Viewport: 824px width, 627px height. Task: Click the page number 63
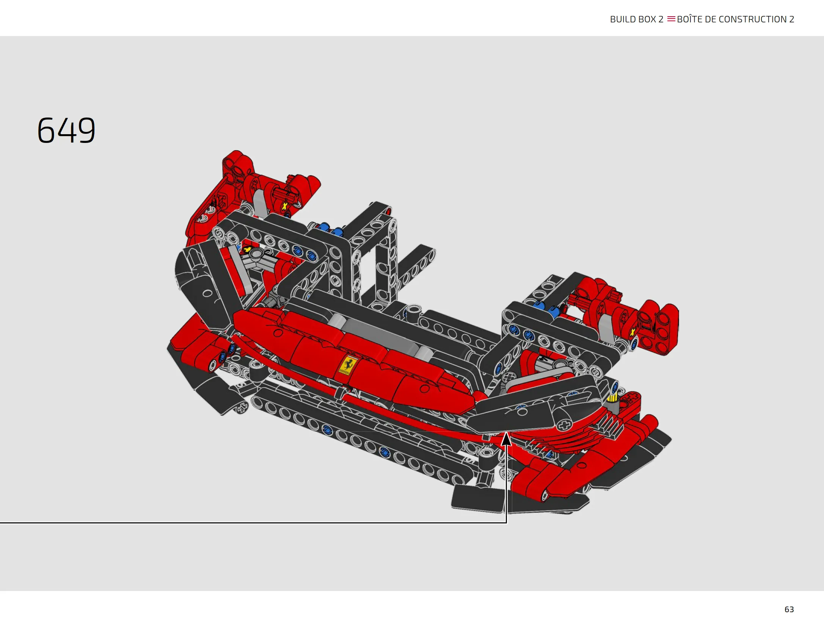click(789, 609)
